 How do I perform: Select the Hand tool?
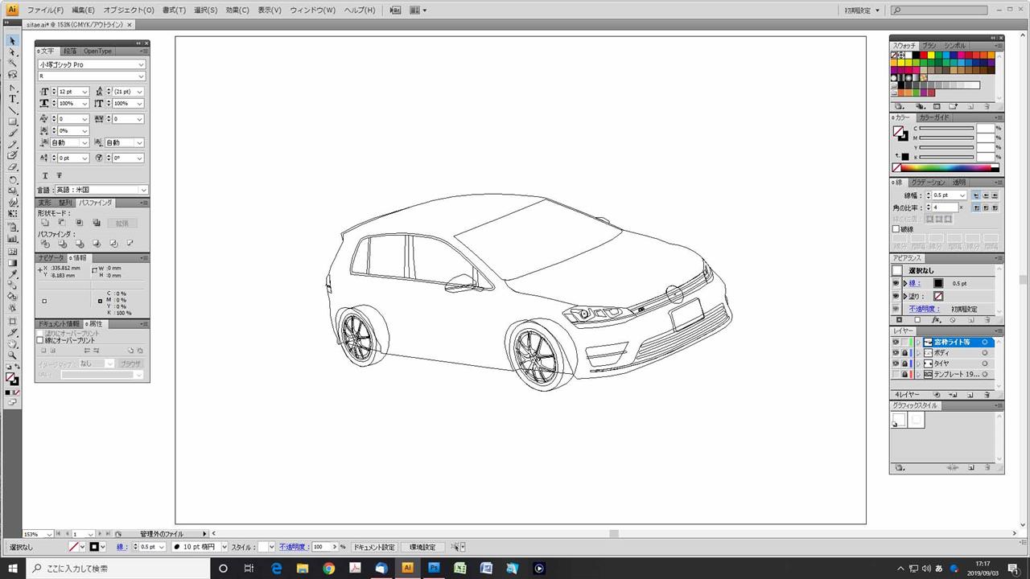13,343
